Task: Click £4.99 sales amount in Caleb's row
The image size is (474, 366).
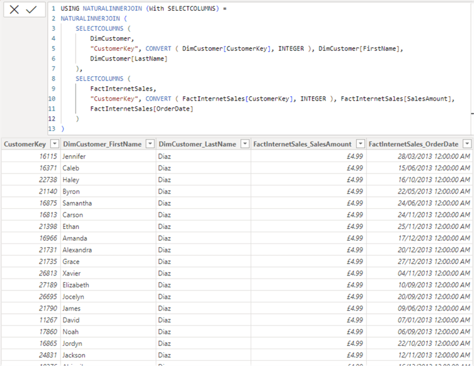Action: (x=309, y=168)
